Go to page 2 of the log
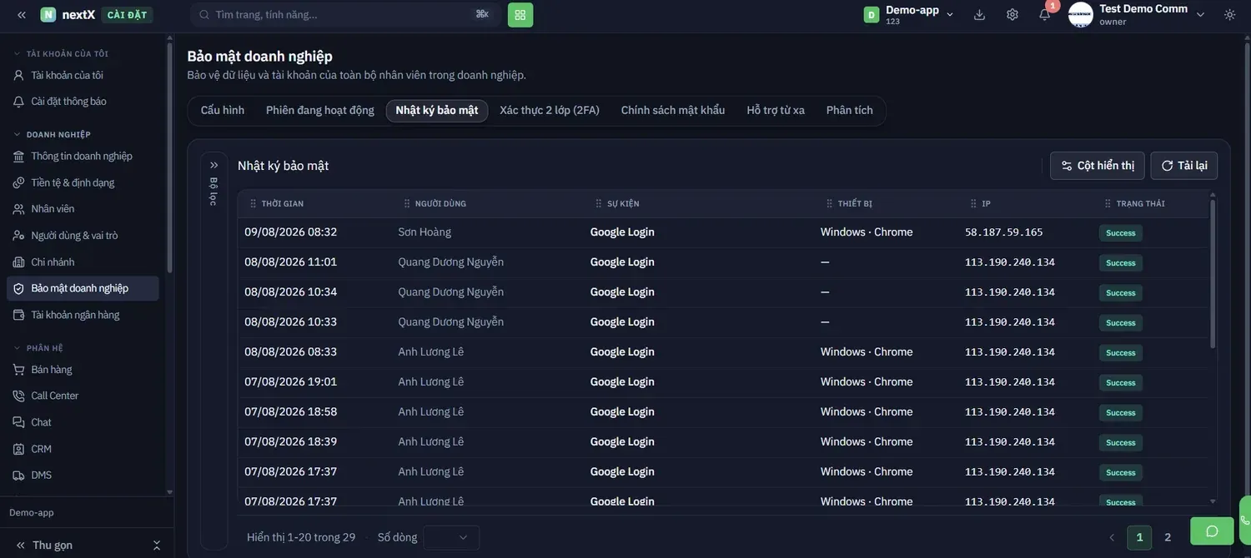 tap(1168, 538)
